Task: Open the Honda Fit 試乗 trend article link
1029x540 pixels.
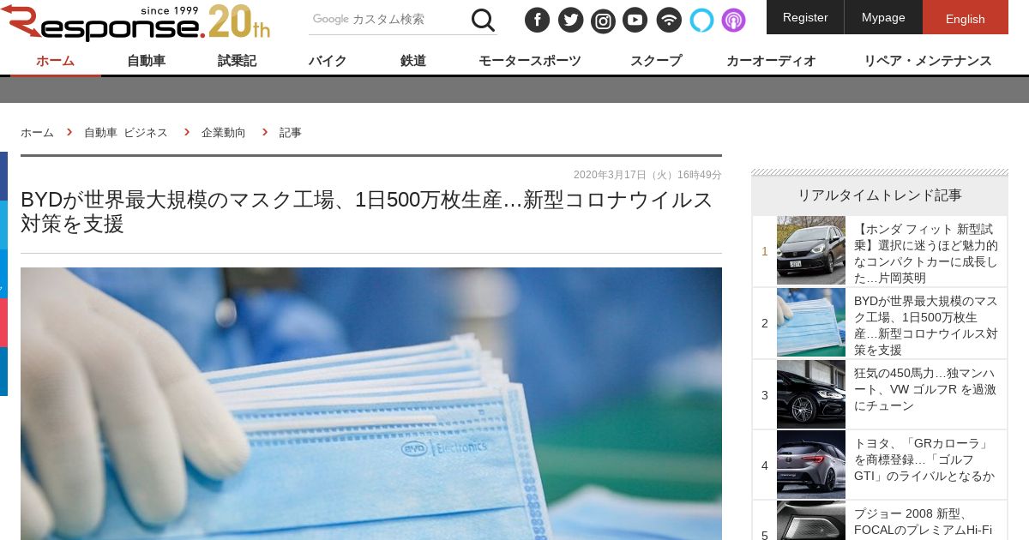Action: click(x=926, y=254)
